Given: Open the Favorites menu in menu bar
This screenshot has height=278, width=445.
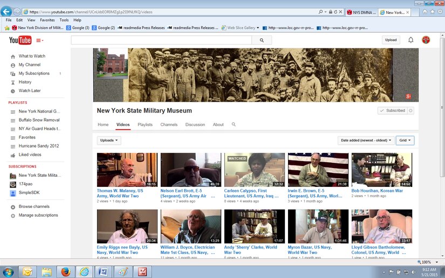Looking at the screenshot, I should click(x=47, y=20).
